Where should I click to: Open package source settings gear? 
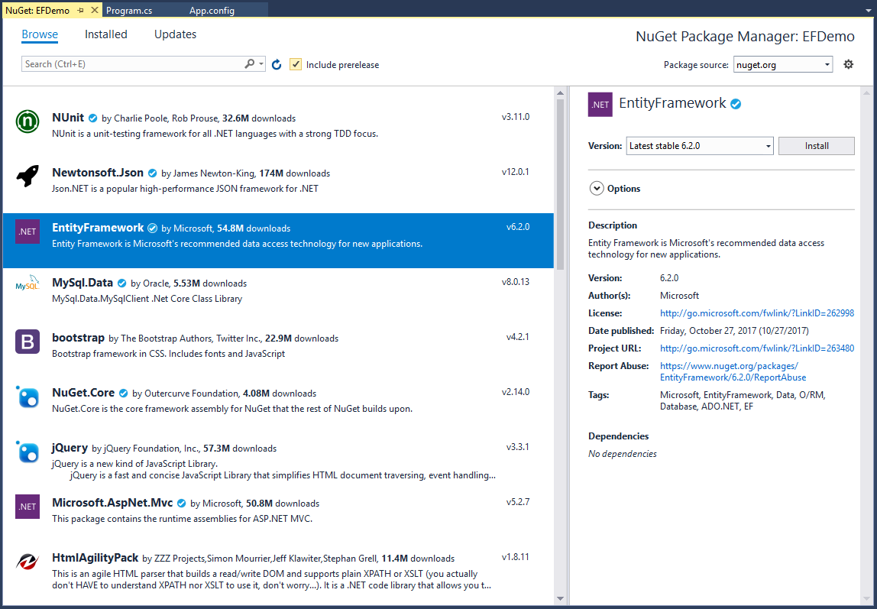(849, 64)
